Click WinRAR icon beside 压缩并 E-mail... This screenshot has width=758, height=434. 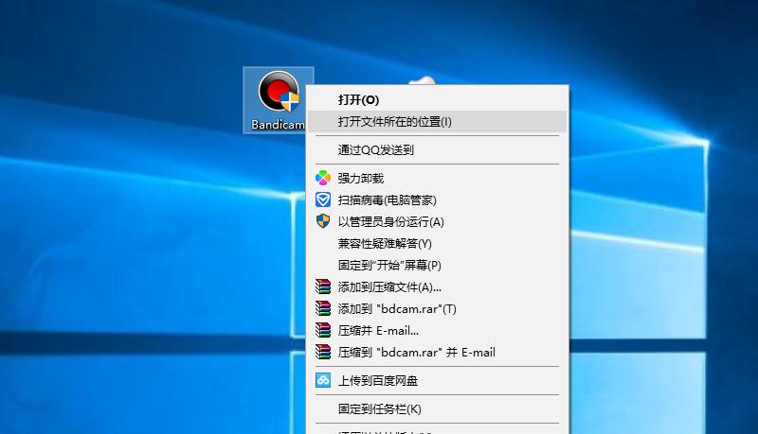point(323,330)
